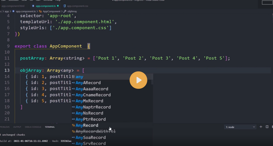This screenshot has height=146, width=273.
Task: Choose the 'any' keyword suggestion
Action: 112,77
